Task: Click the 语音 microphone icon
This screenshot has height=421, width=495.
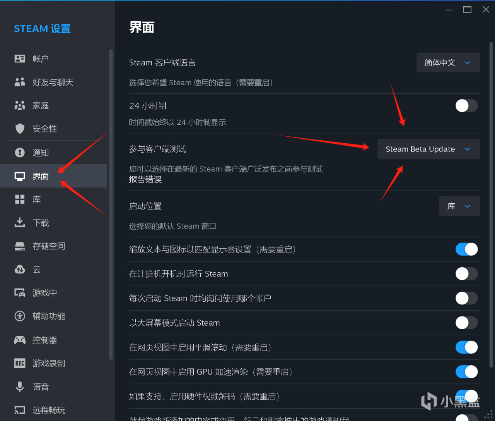Action: coord(20,387)
